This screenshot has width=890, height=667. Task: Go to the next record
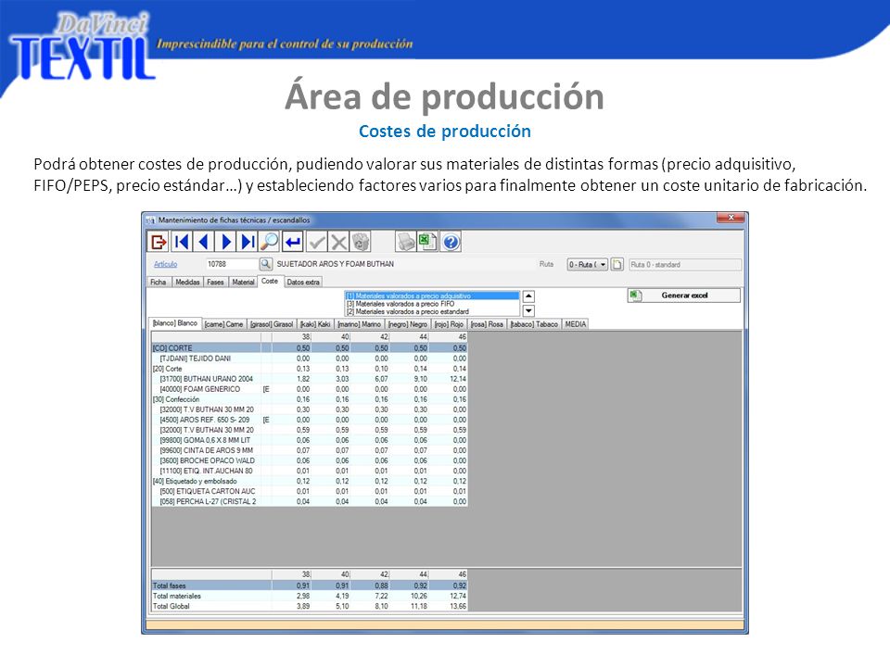click(225, 242)
